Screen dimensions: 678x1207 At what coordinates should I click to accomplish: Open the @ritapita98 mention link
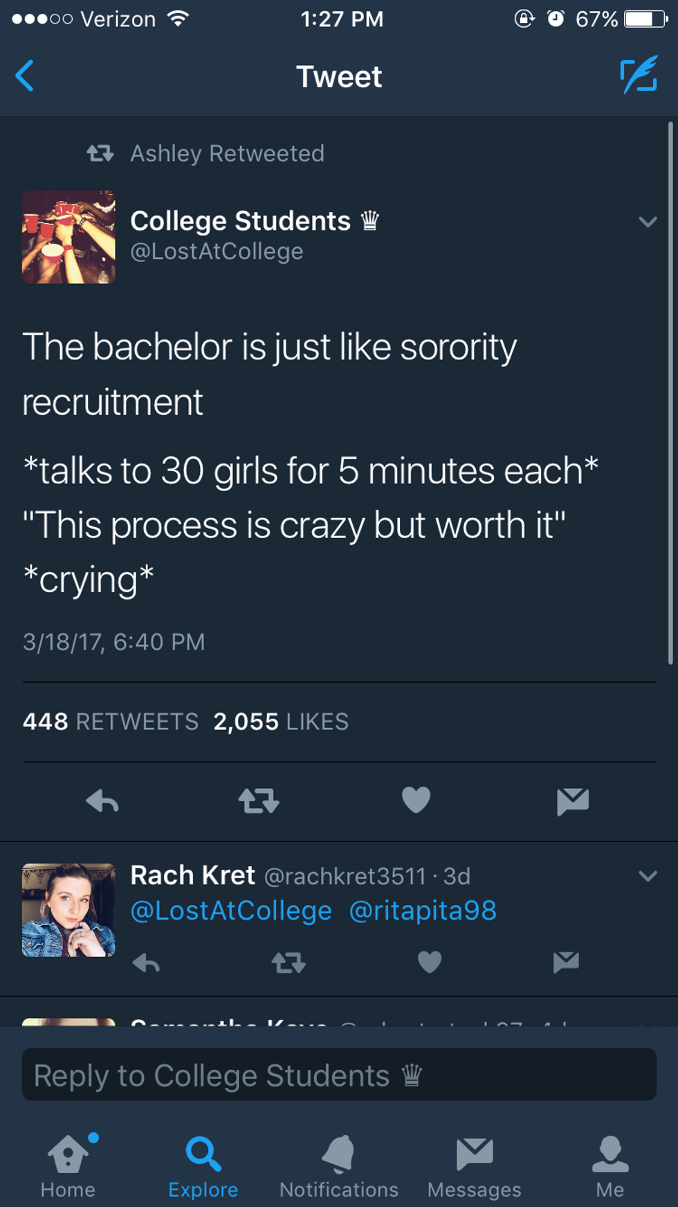click(x=423, y=910)
